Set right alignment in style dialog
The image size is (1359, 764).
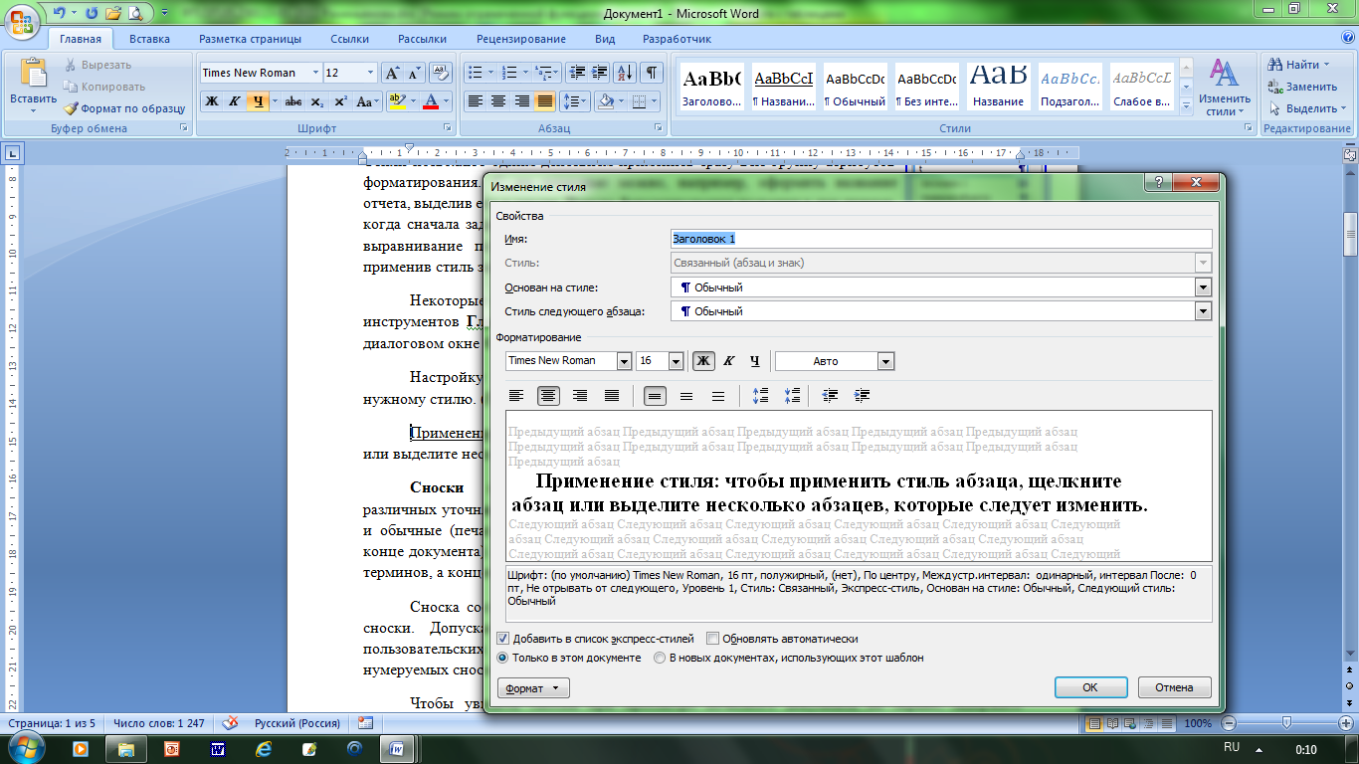tap(580, 396)
